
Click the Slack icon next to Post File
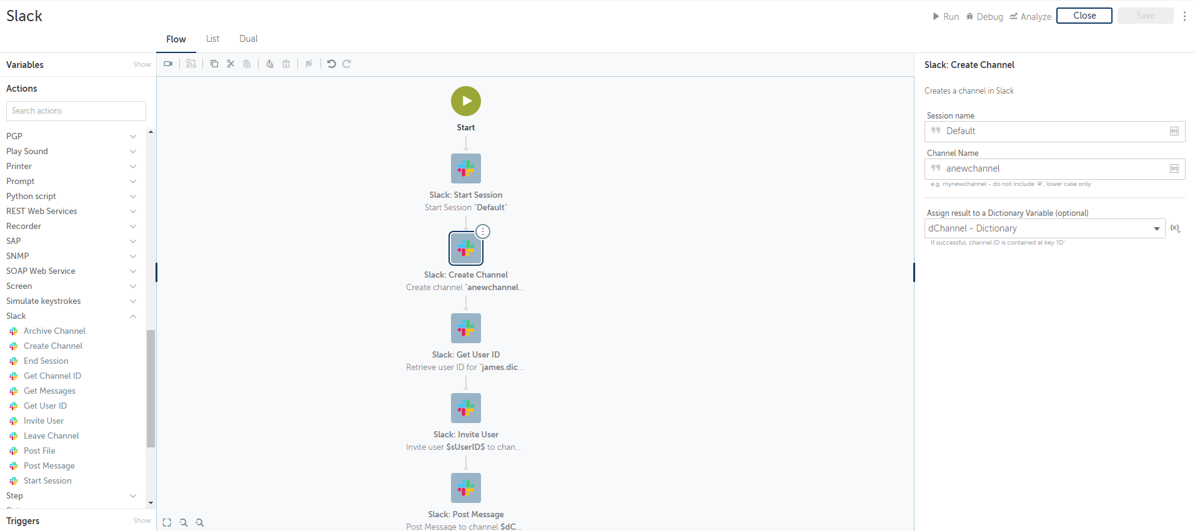click(14, 451)
